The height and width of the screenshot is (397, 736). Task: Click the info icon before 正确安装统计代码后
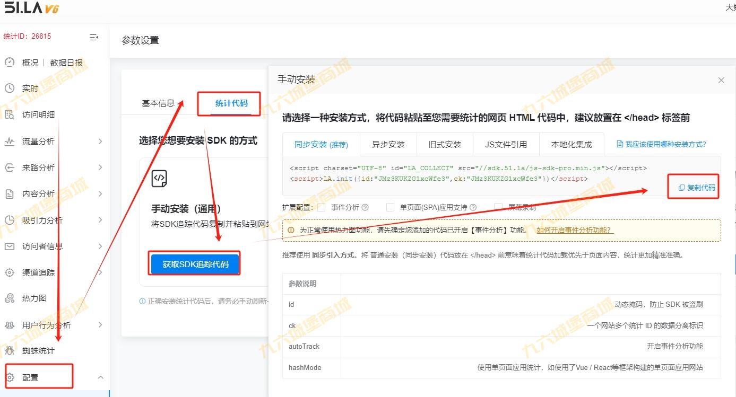(142, 301)
